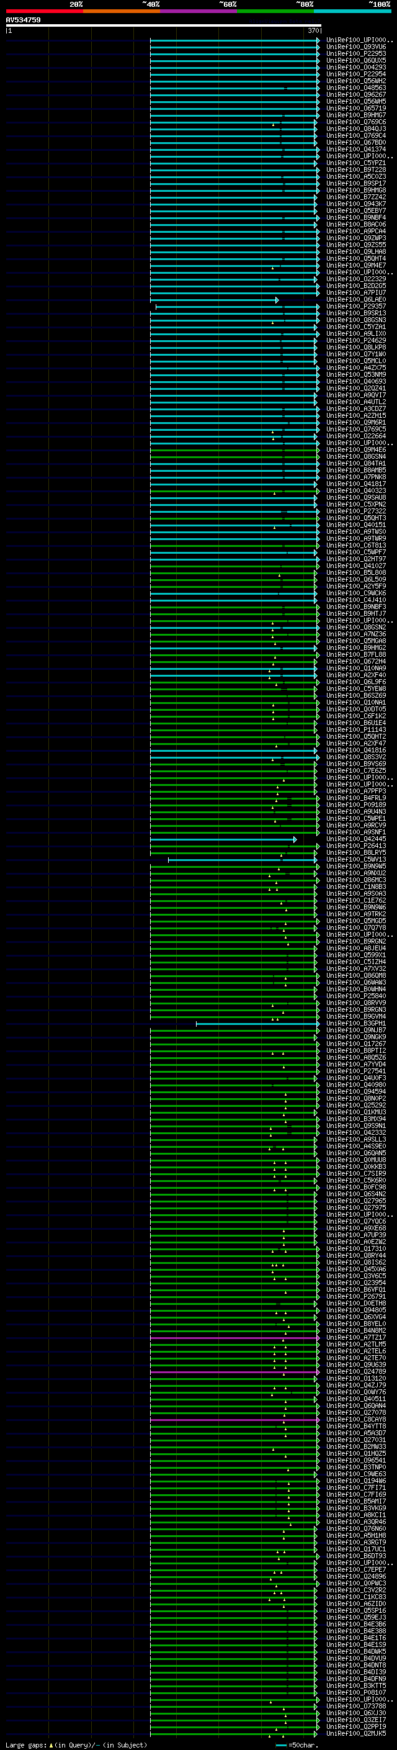The width and height of the screenshot is (397, 1750).
Task: Select hit label UniRef100_P25840
Action: pyautogui.click(x=356, y=996)
